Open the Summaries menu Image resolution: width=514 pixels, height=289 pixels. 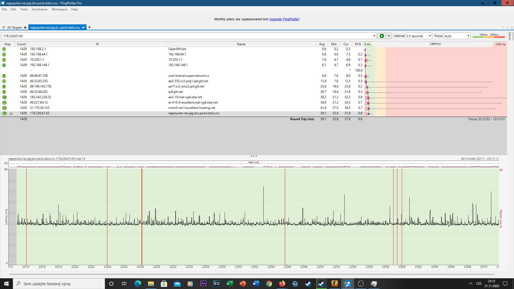[39, 9]
